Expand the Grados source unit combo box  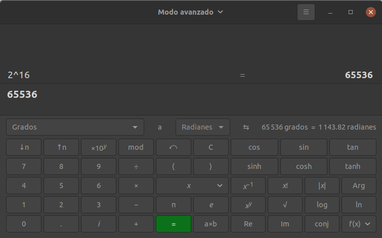pyautogui.click(x=75, y=127)
